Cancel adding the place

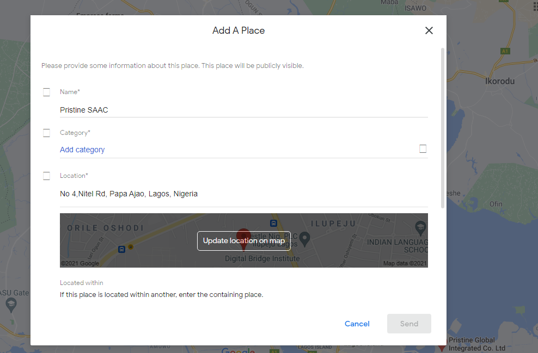click(357, 324)
